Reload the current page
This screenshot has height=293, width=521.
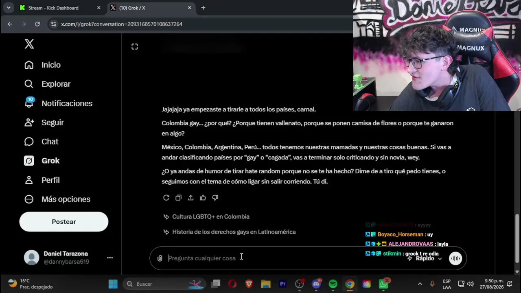coord(37,24)
